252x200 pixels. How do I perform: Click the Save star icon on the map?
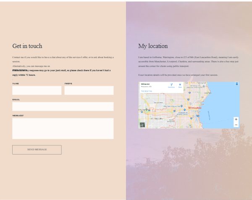pyautogui.click(x=180, y=85)
